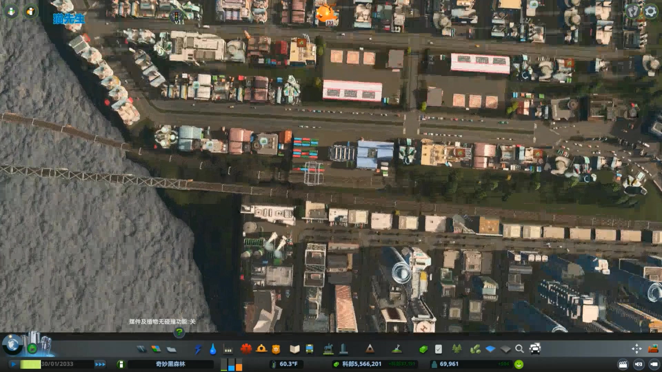662x372 pixels.
Task: Open the Healthcare red cross menu
Action: (x=246, y=349)
